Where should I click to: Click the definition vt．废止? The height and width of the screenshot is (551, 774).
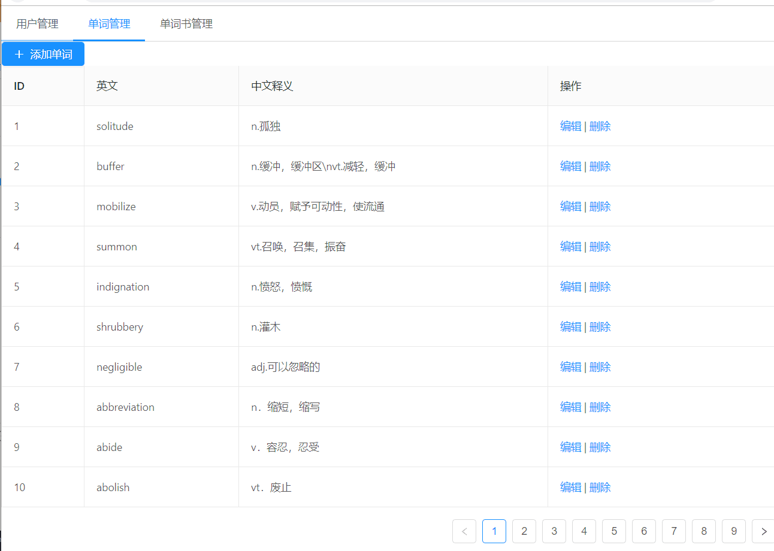point(271,488)
